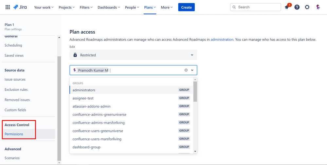The height and width of the screenshot is (165, 327).
Task: Select confluence-admins-greenuniverse group
Action: tap(99, 114)
